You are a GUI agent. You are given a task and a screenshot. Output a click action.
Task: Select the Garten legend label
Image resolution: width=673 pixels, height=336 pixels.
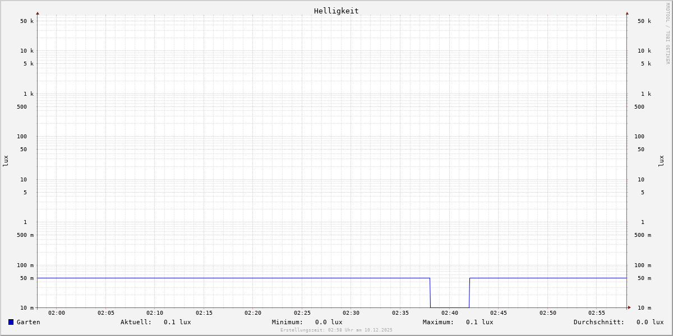(28, 322)
